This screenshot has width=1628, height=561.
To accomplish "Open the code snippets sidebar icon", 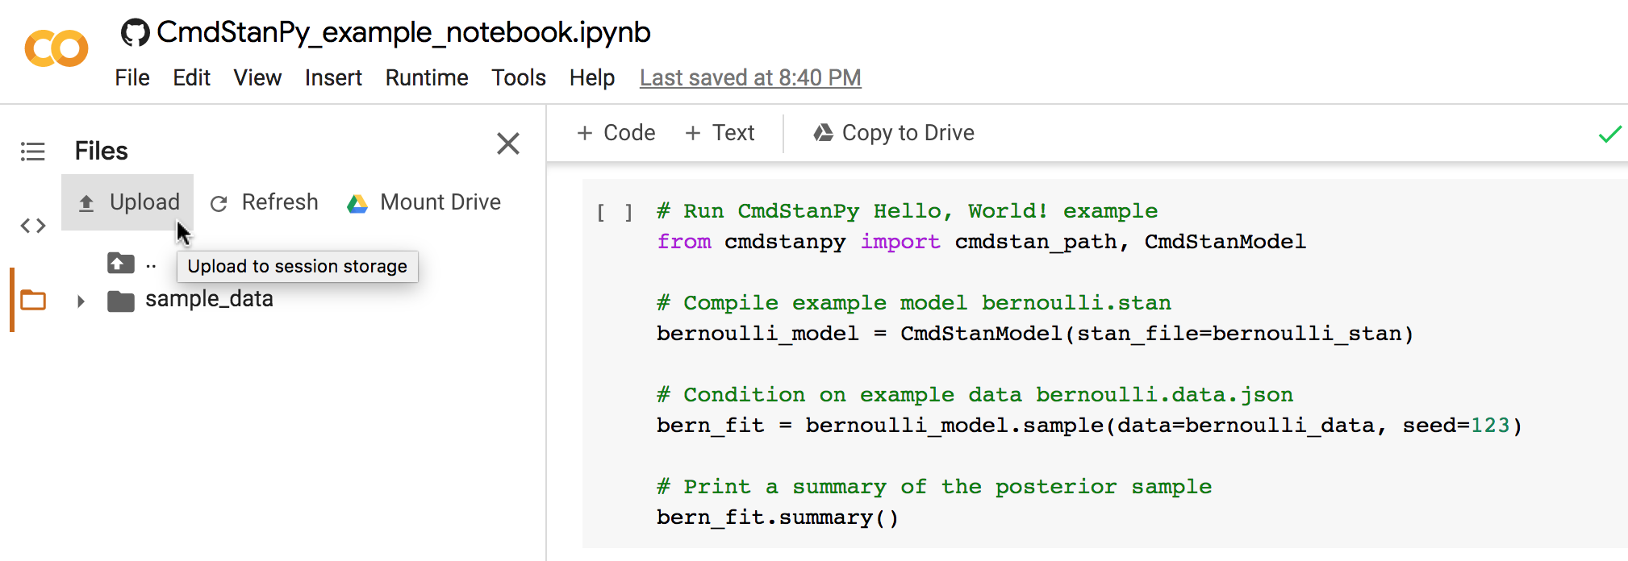I will click(33, 226).
